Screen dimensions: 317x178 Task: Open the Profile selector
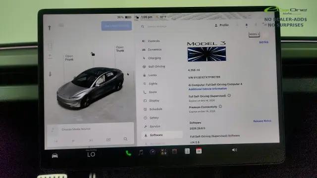click(221, 25)
